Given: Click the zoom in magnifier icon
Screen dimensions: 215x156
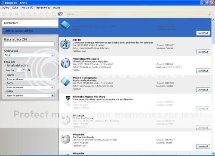Looking at the screenshot, I should (x=23, y=14).
